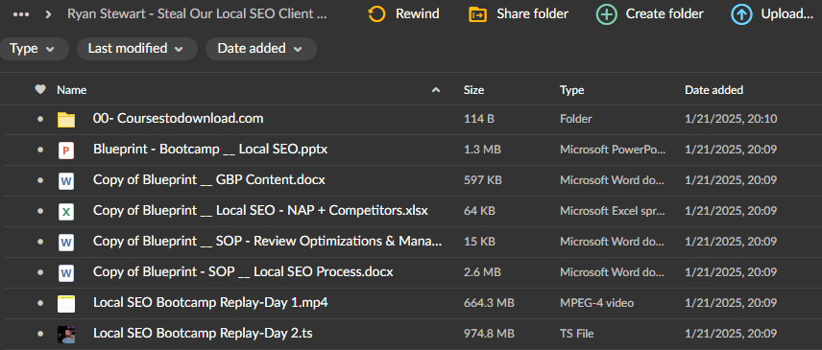Click the Excel icon for NAP + Competitors.xlsx
Screen dimensions: 822x350
(x=66, y=212)
